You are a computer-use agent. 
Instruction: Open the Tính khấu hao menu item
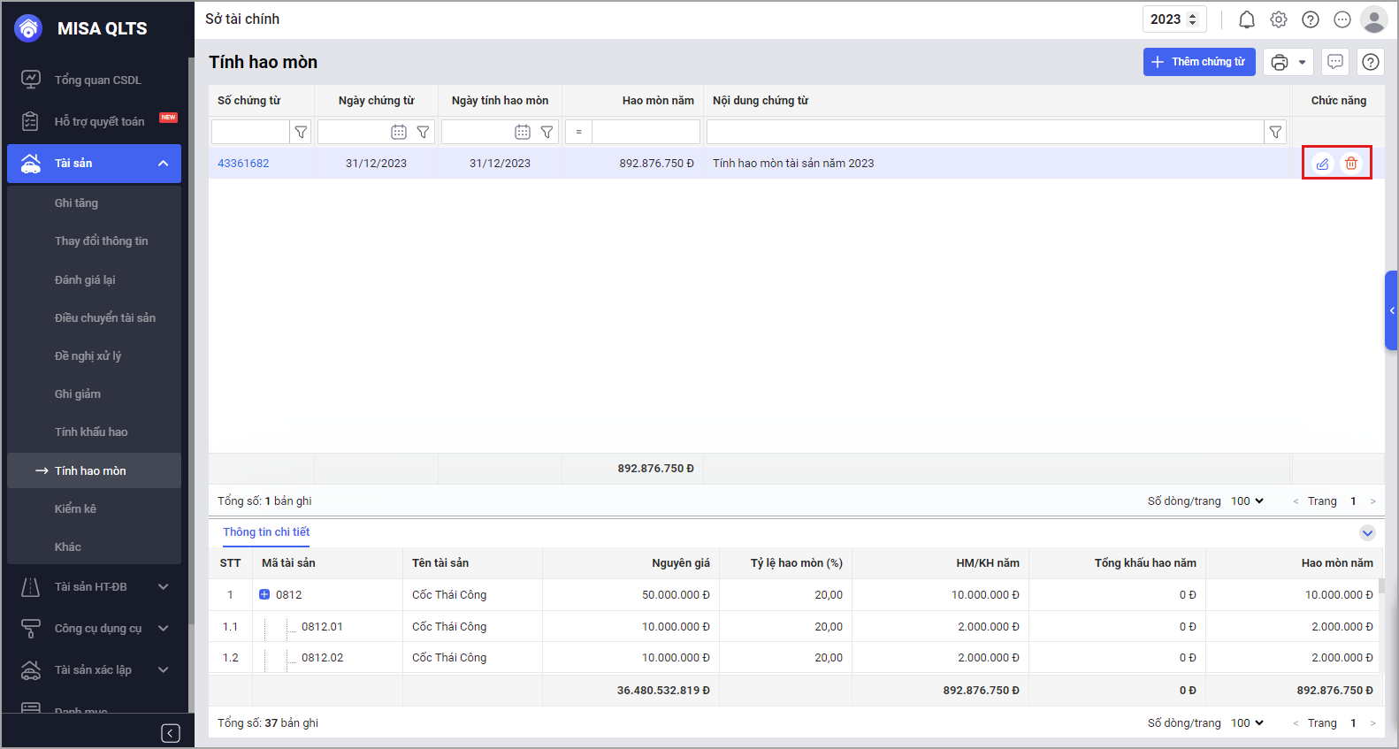point(91,432)
